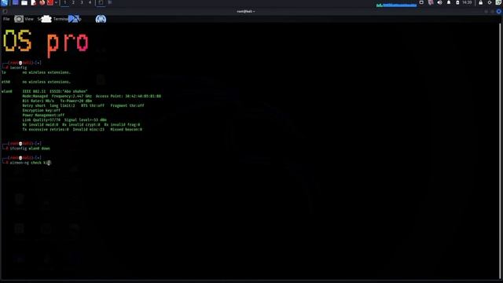503x283 pixels.
Task: Open the text editor panel launcher
Action: (x=33, y=2)
